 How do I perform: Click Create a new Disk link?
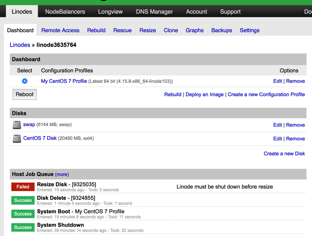click(284, 154)
